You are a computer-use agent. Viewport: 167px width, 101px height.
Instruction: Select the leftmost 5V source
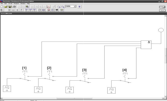point(7,89)
